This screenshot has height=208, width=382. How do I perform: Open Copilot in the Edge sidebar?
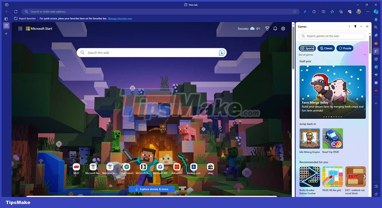coord(376,11)
